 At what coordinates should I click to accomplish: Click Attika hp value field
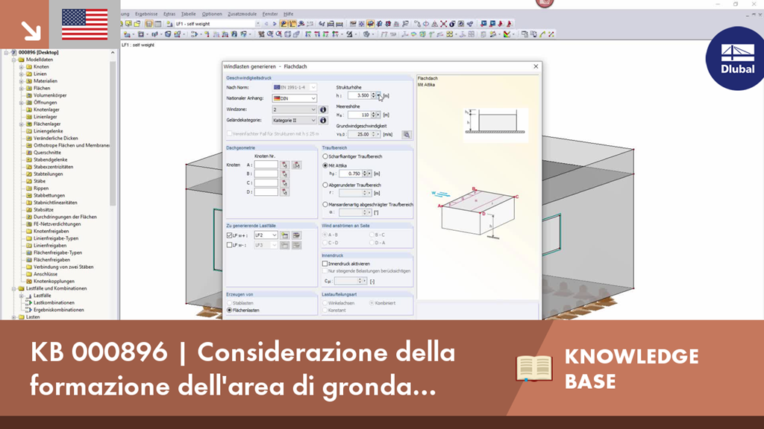350,174
